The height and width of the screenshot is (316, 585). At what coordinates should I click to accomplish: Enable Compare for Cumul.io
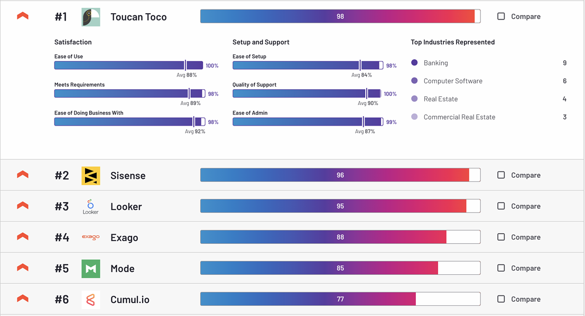[501, 299]
